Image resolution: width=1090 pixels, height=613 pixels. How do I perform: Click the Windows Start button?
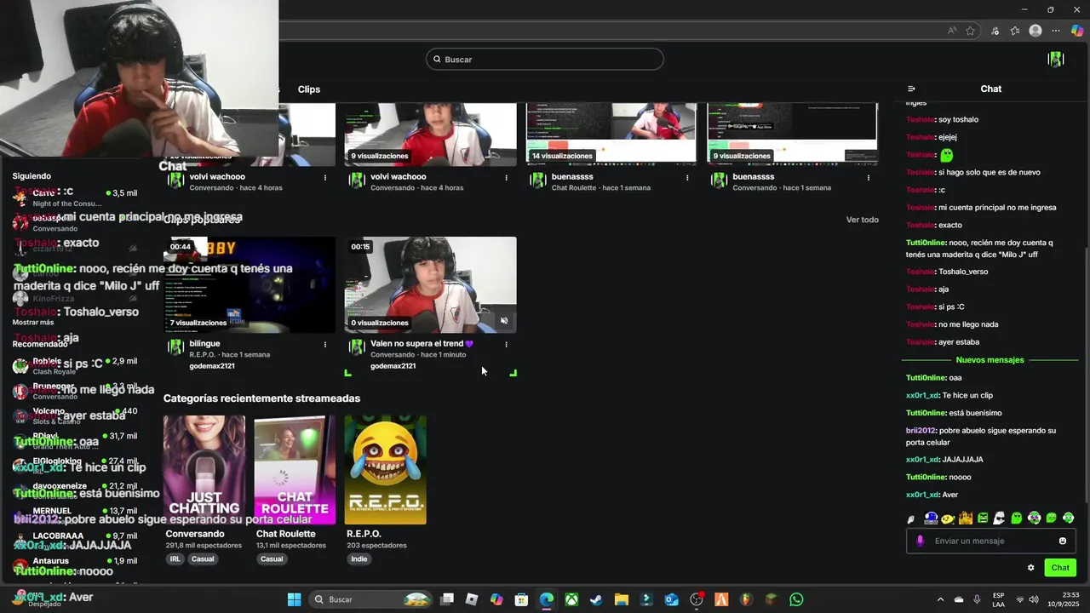[294, 599]
